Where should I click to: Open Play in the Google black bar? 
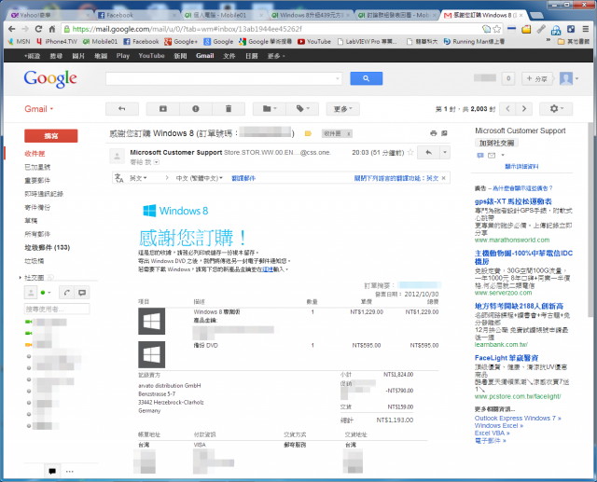coord(123,56)
